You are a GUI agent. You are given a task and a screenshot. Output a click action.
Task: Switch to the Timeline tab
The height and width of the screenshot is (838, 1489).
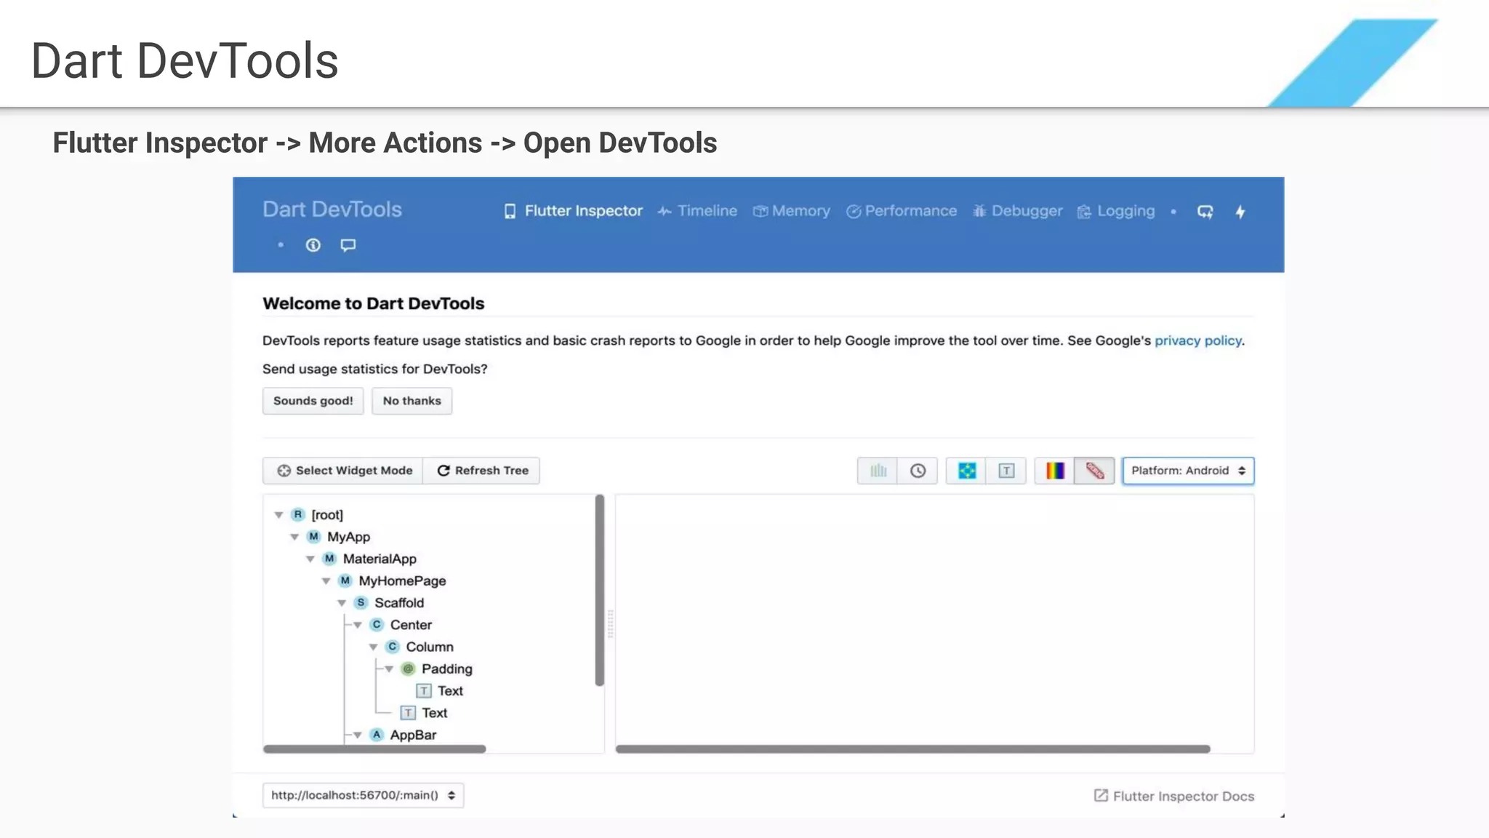[x=697, y=211]
